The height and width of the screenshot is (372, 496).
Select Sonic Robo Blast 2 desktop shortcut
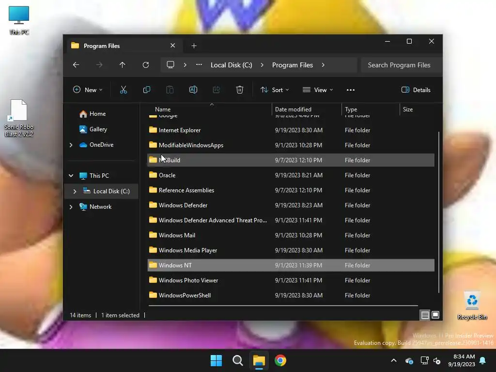pos(19,118)
